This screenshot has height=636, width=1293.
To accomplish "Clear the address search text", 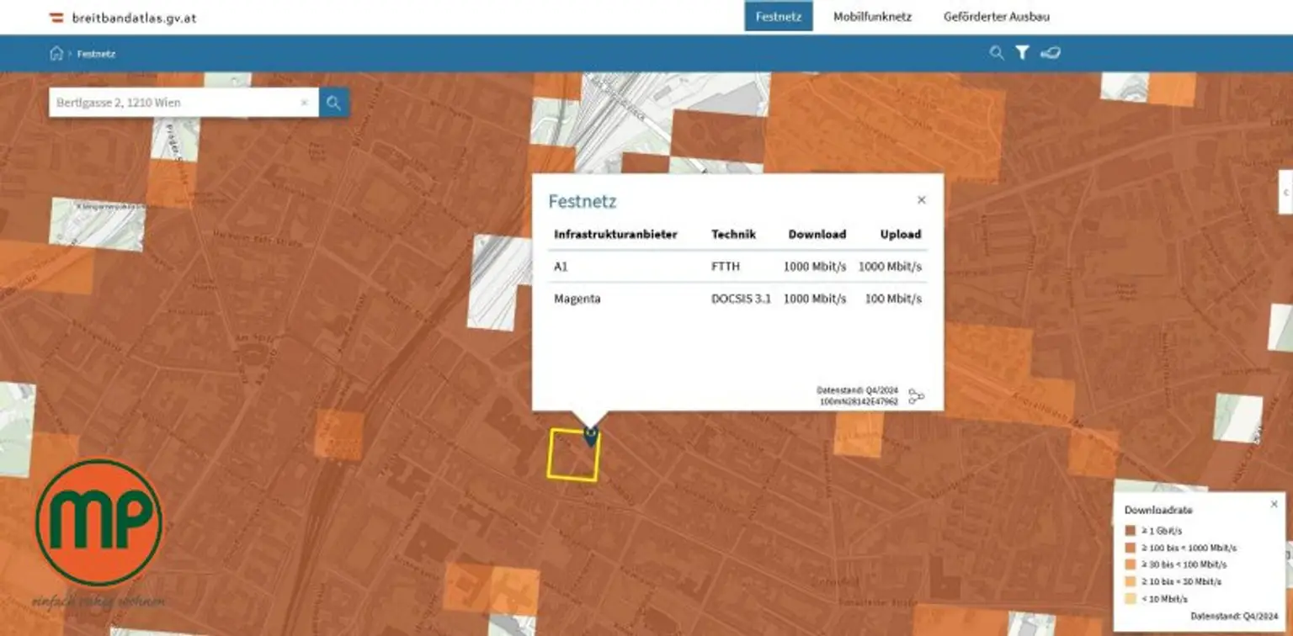I will point(305,103).
